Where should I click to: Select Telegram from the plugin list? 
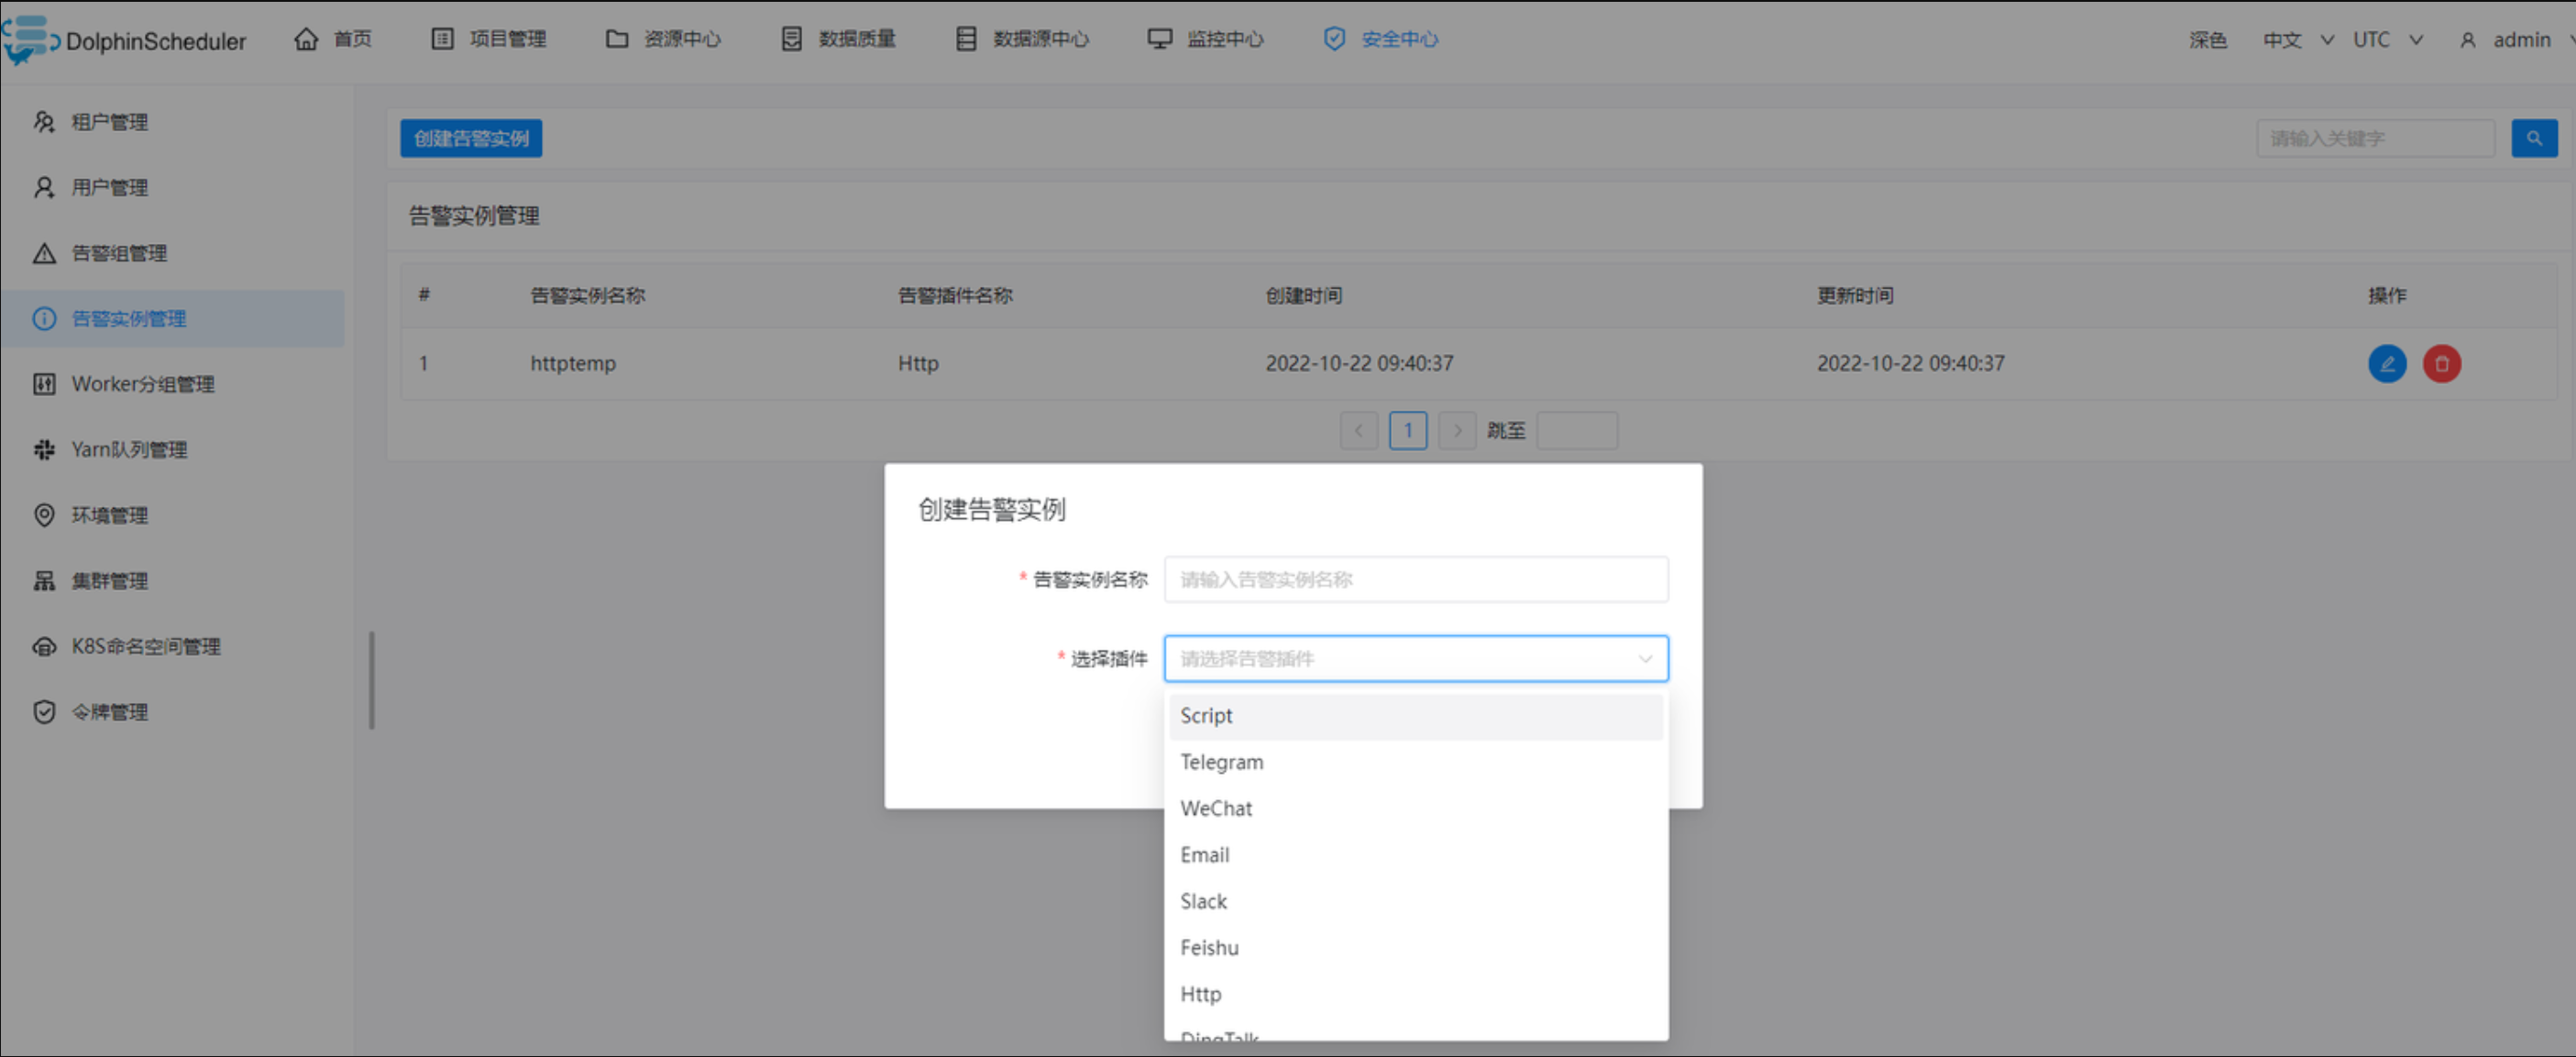tap(1221, 762)
